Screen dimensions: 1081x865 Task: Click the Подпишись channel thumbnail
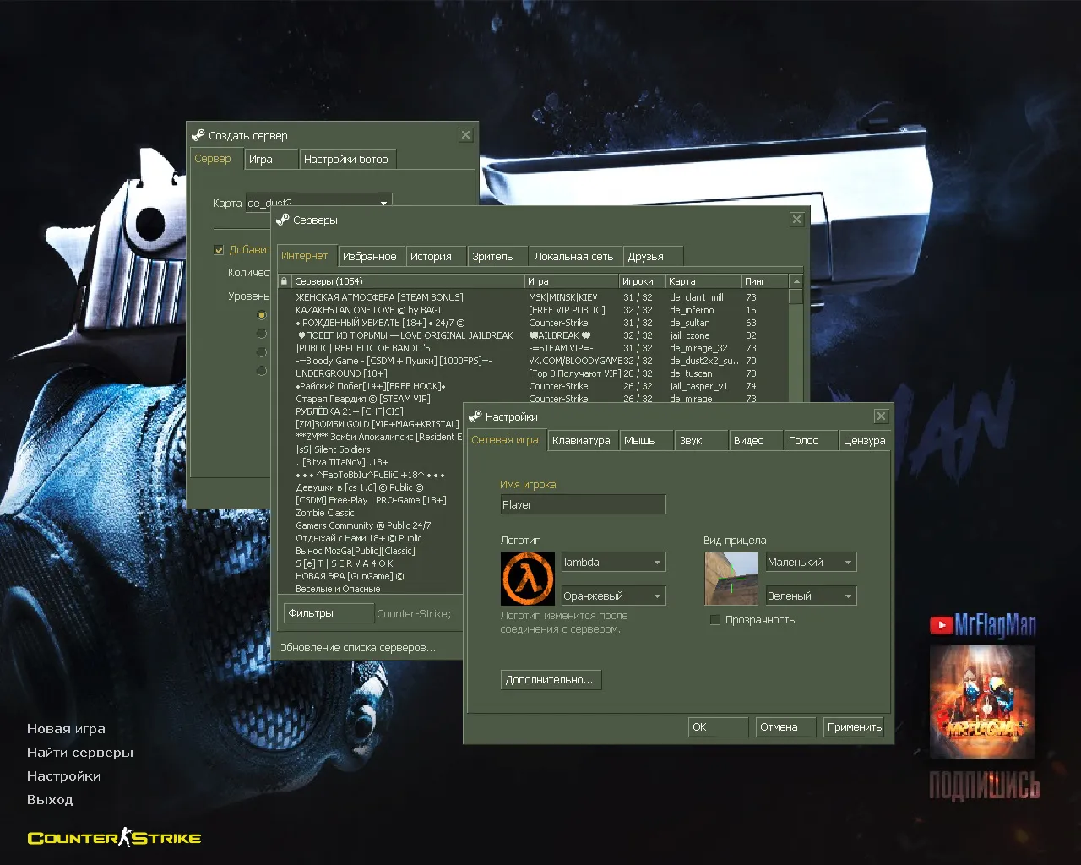pos(982,701)
